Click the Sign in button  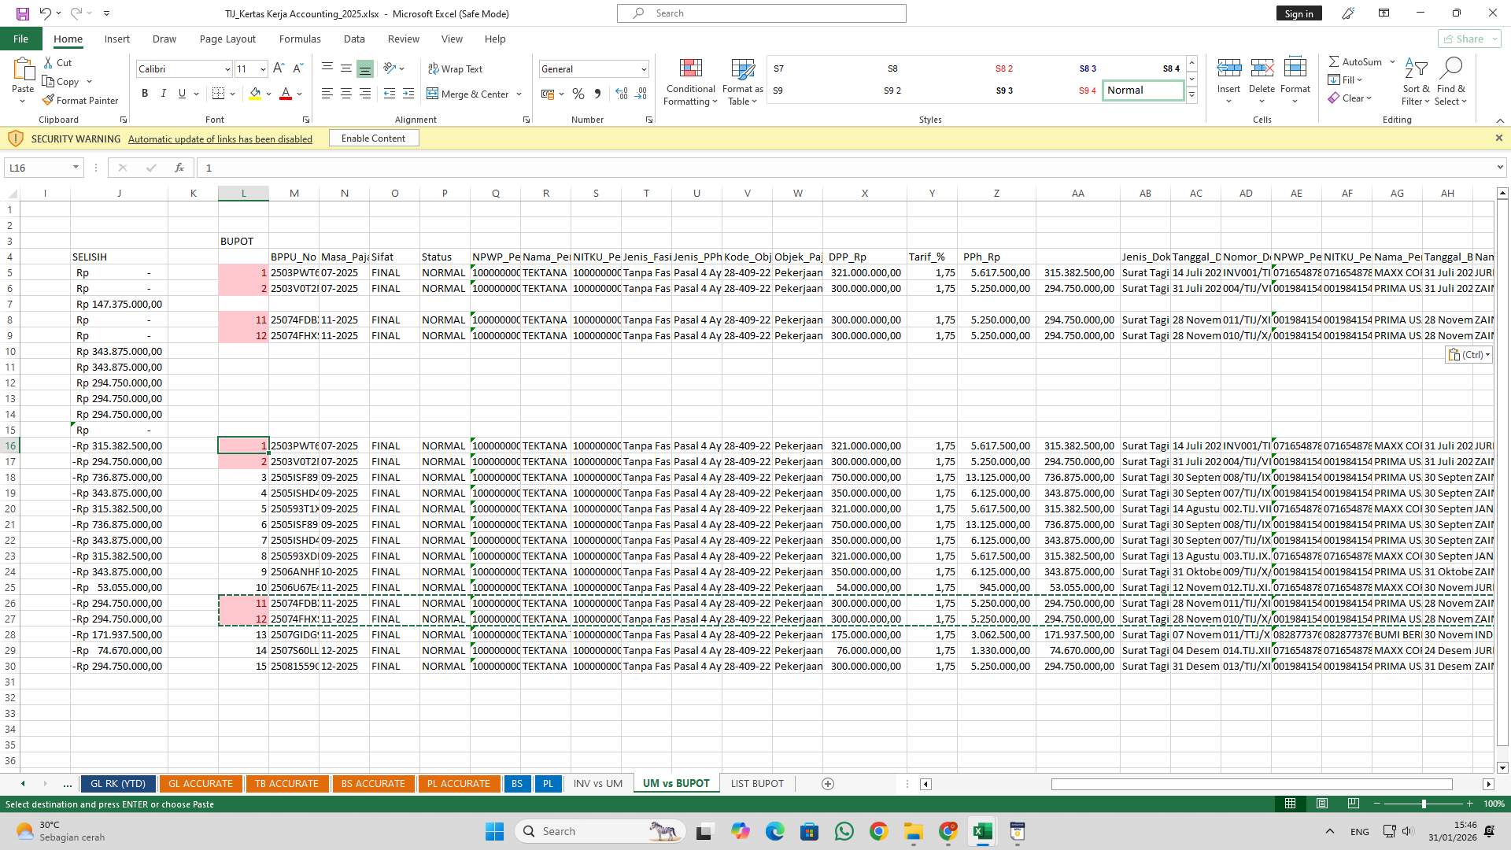pos(1298,13)
